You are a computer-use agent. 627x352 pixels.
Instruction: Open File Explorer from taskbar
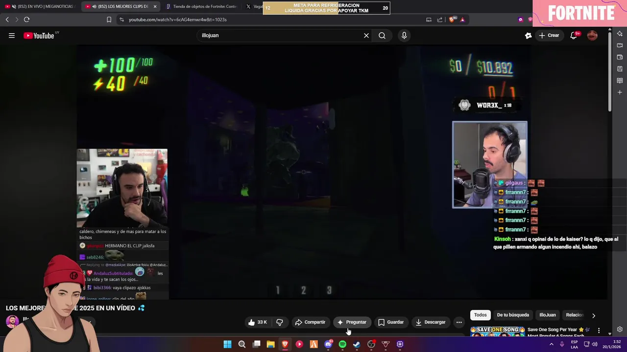point(270,344)
